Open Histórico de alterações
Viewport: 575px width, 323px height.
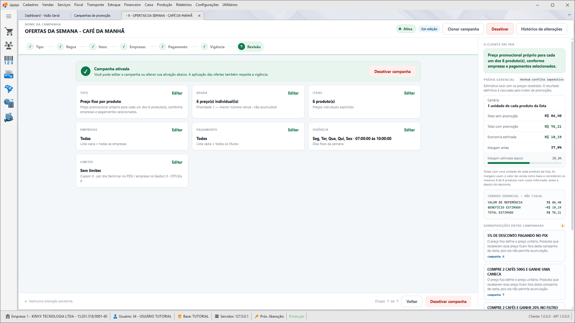(x=542, y=29)
